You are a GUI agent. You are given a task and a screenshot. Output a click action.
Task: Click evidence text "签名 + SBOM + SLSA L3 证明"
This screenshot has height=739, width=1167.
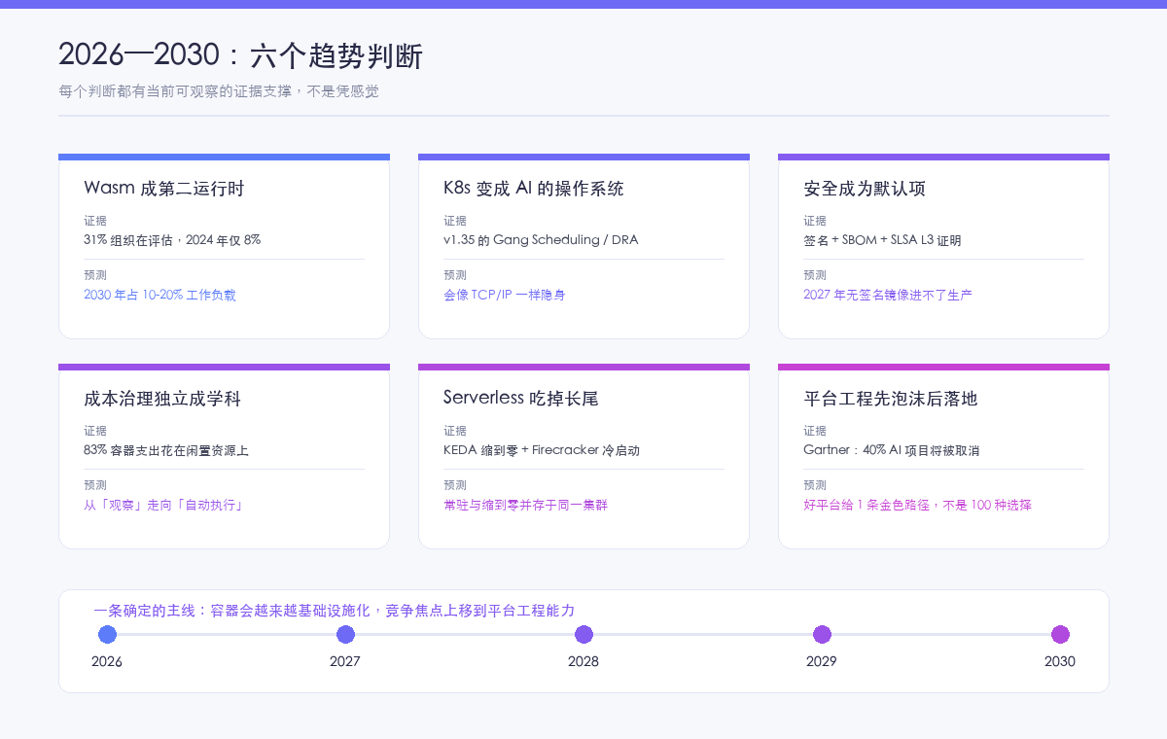pyautogui.click(x=882, y=240)
